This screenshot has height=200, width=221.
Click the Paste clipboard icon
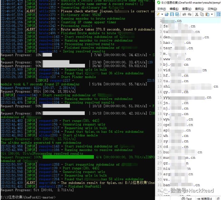(x=207, y=14)
